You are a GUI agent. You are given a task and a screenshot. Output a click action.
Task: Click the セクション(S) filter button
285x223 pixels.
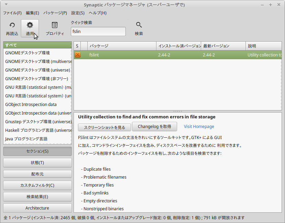click(x=37, y=151)
